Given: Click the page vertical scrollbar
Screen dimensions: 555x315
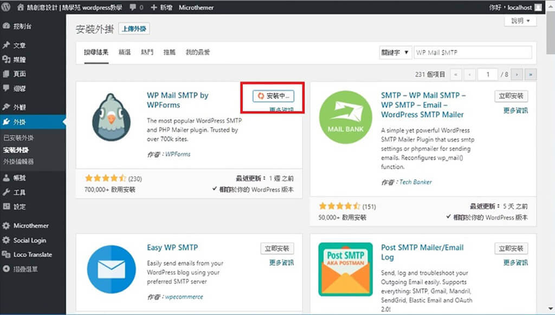Looking at the screenshot, I should point(550,162).
